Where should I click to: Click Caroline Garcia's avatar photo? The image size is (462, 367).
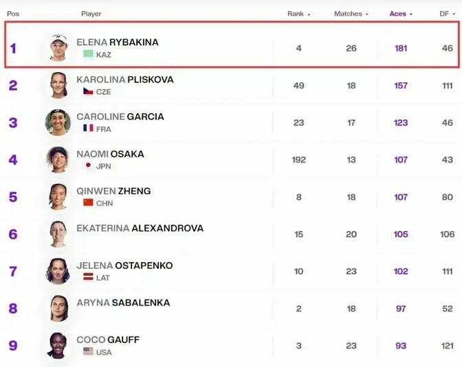[x=58, y=123]
